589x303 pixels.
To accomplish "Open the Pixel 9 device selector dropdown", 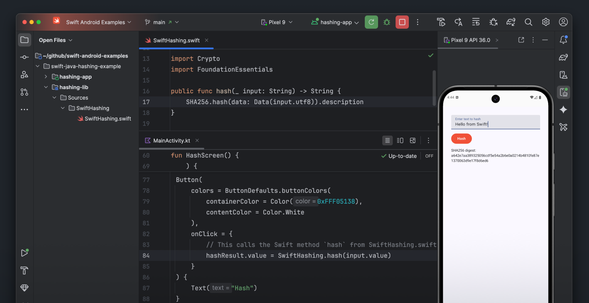I will pyautogui.click(x=277, y=22).
